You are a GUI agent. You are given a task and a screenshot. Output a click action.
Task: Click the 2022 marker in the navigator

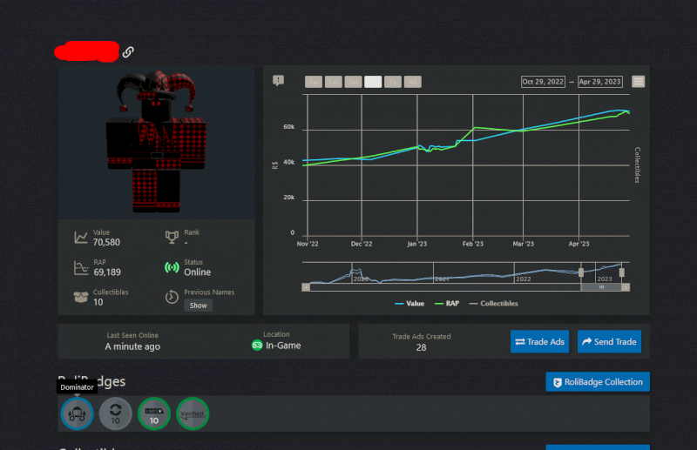(x=524, y=279)
